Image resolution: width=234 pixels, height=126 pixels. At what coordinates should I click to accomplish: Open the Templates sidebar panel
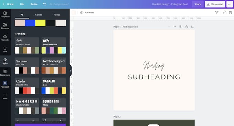tap(5, 14)
